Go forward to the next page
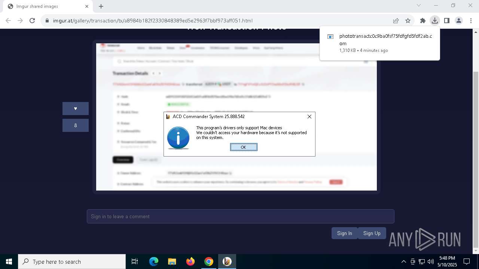Viewport: 479px width, 269px height. (x=20, y=21)
